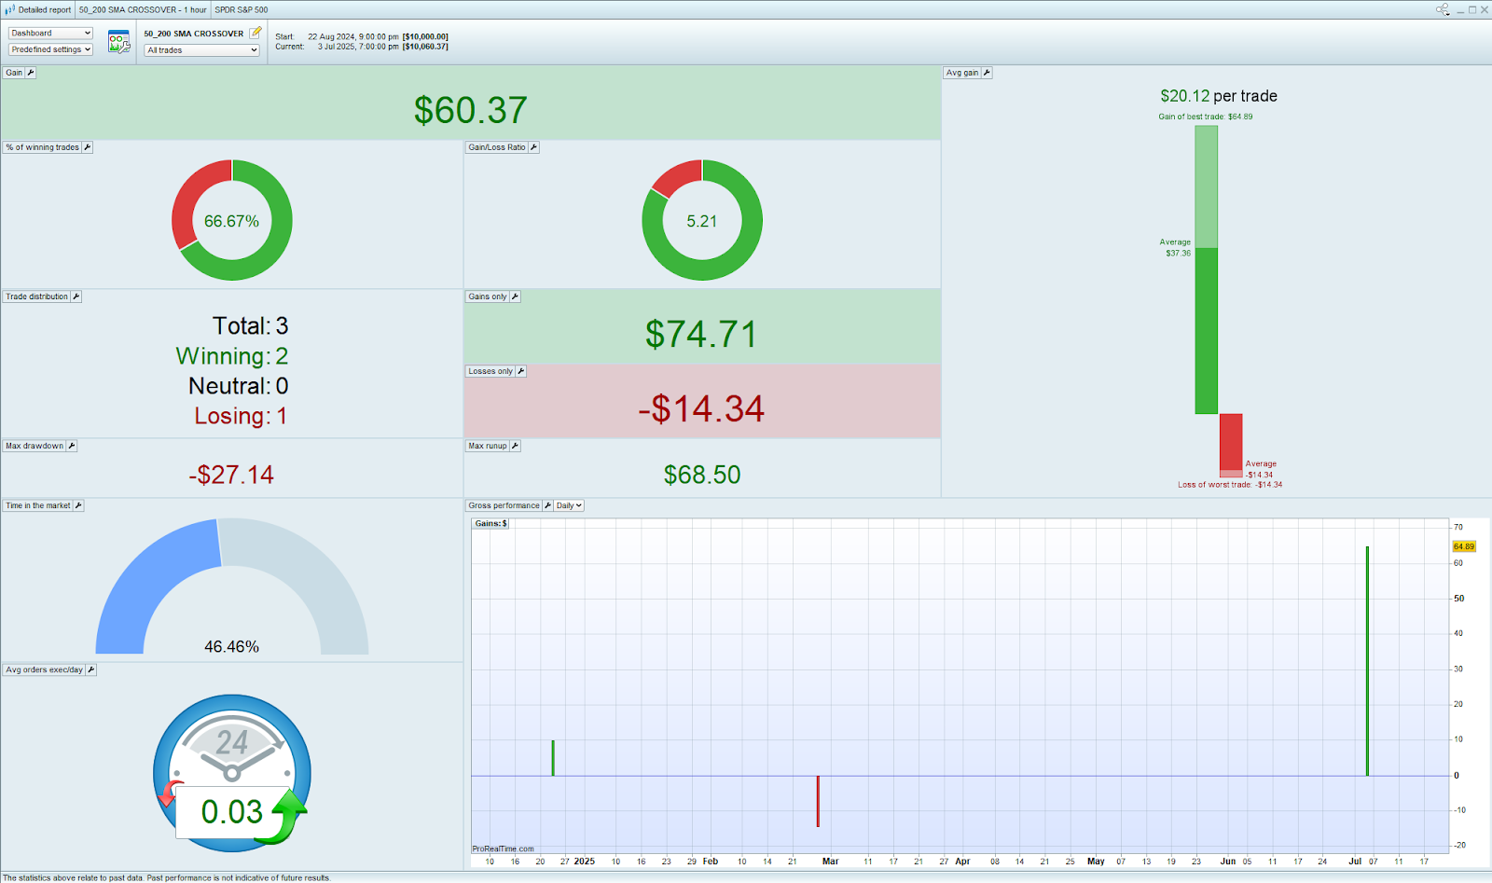Click the Max runup widget label

(488, 446)
